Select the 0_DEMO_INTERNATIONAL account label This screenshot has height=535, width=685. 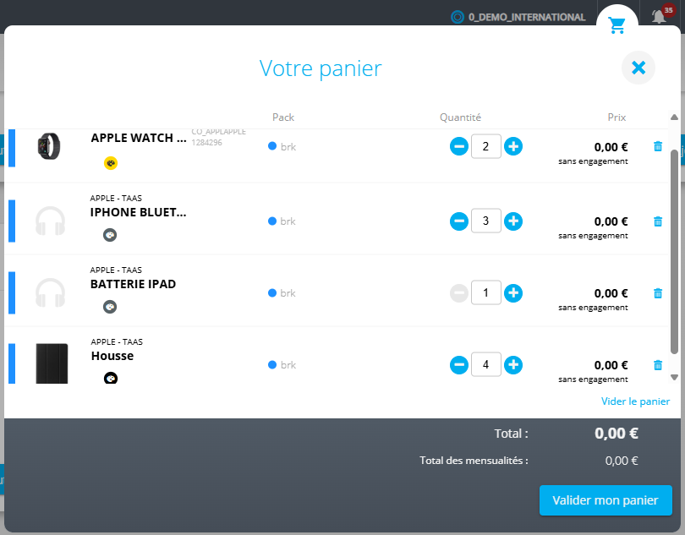[x=527, y=17]
